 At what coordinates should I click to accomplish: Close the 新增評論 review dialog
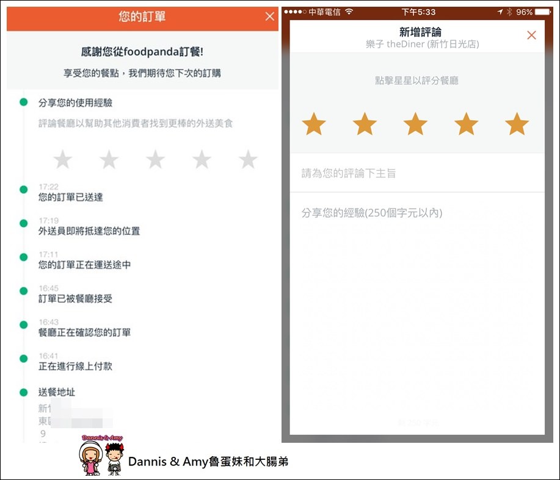(531, 35)
